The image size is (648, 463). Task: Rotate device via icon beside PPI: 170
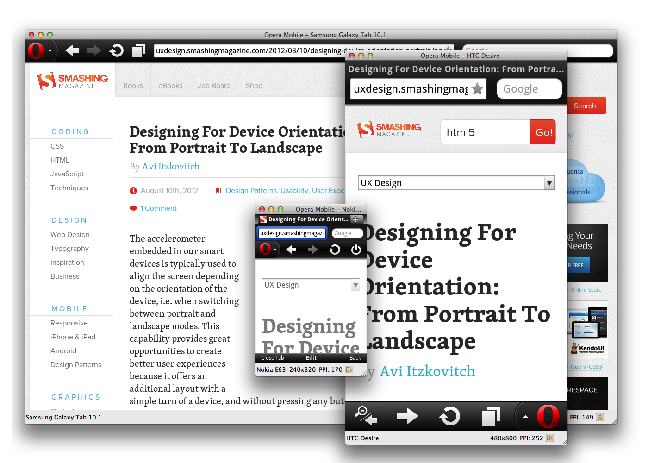click(349, 369)
